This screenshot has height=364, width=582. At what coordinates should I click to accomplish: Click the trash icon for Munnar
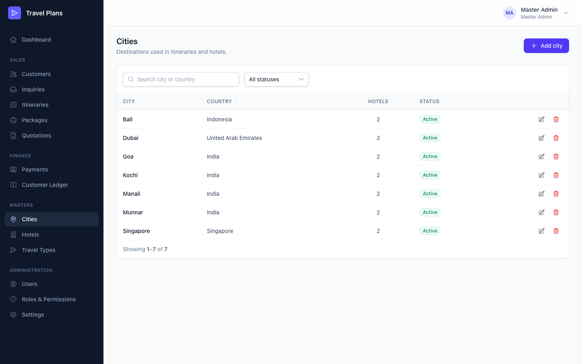click(x=556, y=212)
